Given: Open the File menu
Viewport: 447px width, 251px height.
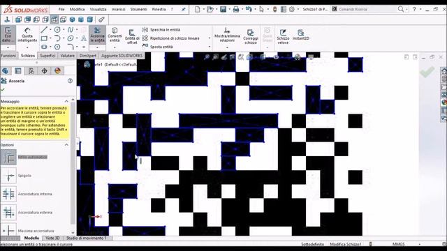Looking at the screenshot, I should click(x=61, y=9).
